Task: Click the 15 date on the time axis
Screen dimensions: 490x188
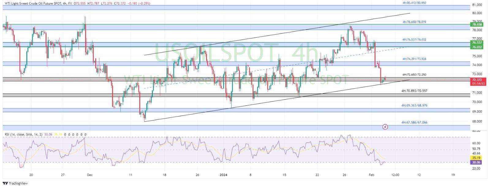Action: tap(284, 175)
